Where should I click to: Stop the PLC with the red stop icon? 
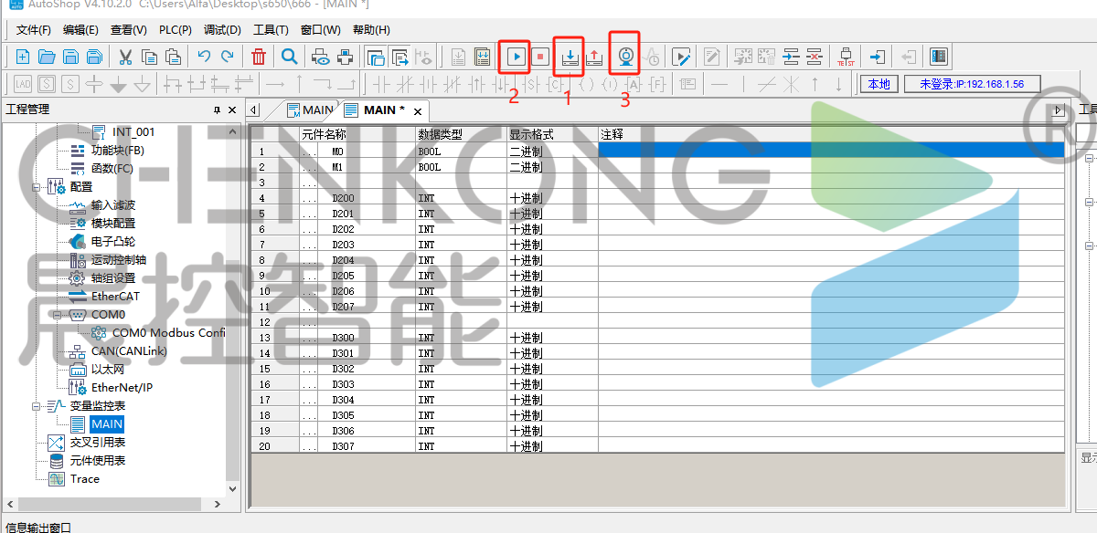point(540,57)
